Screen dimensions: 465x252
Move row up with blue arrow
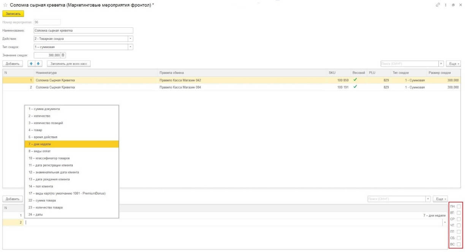(x=32, y=63)
